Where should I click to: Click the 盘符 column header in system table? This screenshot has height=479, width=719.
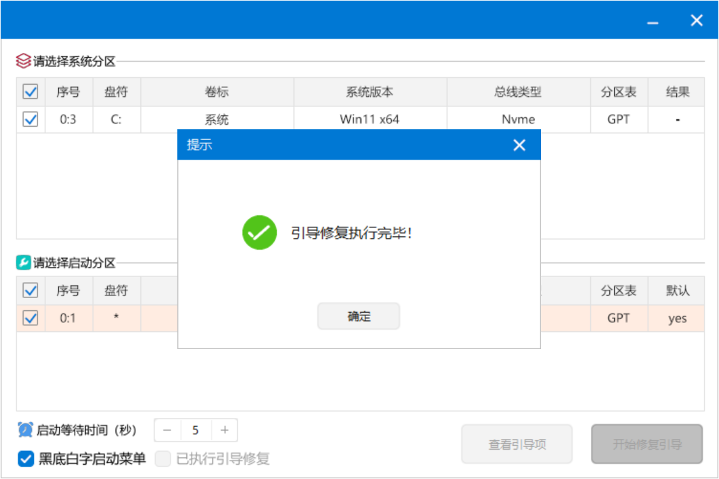[x=117, y=92]
